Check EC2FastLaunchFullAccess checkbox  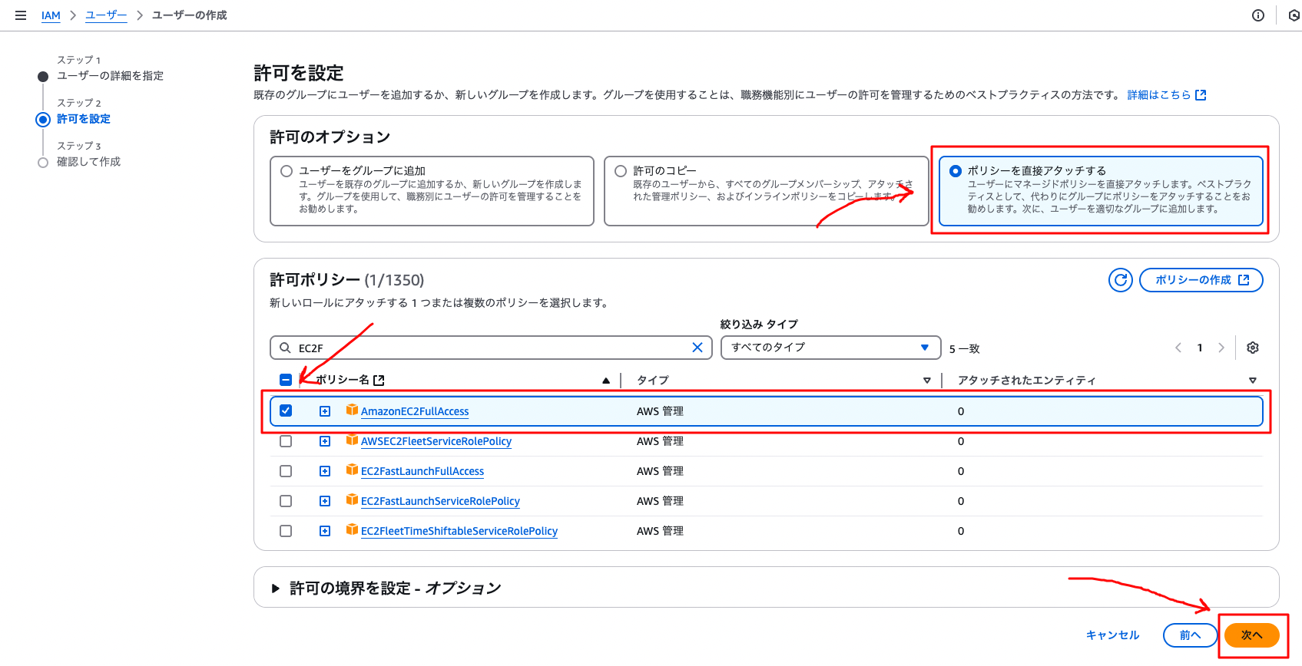click(286, 471)
